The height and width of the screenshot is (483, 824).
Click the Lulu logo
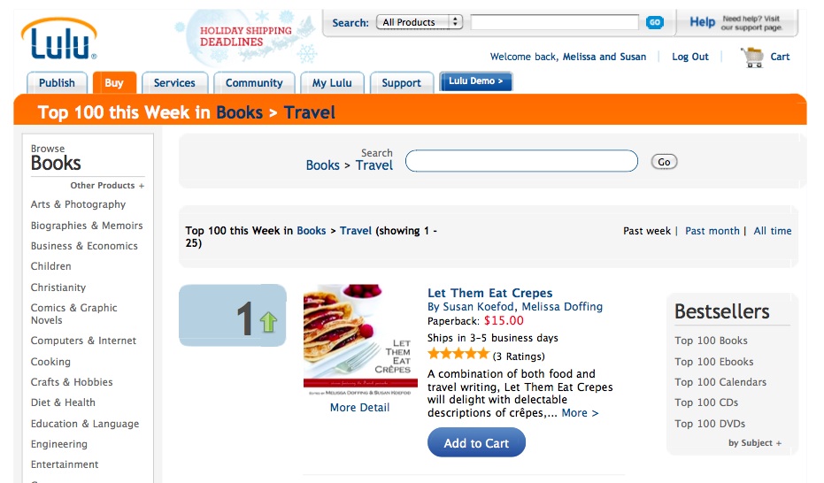coord(58,39)
